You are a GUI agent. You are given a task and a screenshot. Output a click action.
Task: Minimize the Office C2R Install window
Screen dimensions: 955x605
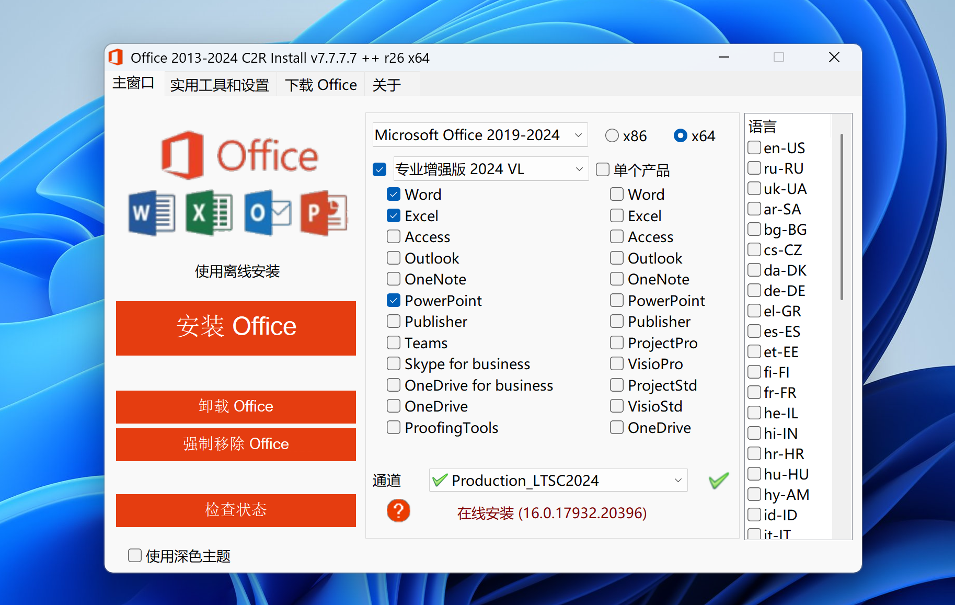click(724, 57)
